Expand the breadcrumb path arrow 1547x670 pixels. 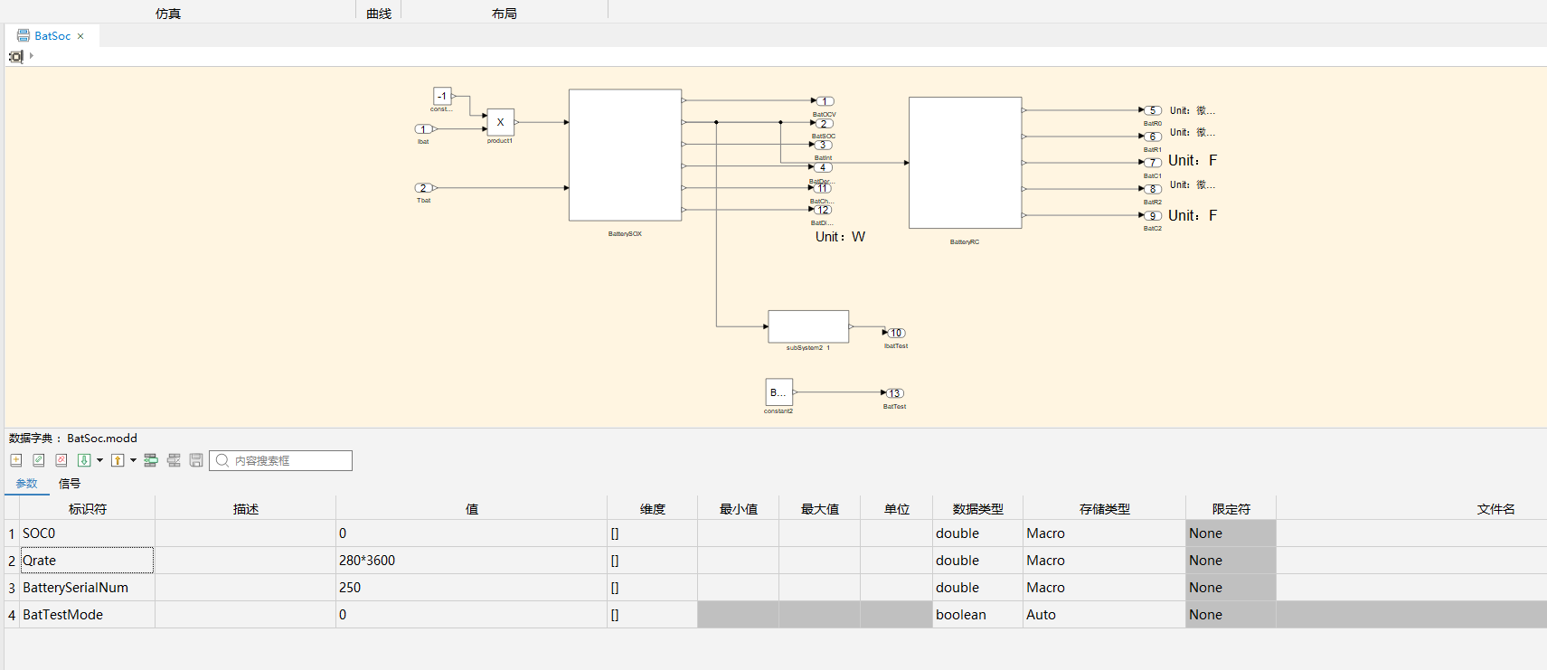pyautogui.click(x=31, y=56)
